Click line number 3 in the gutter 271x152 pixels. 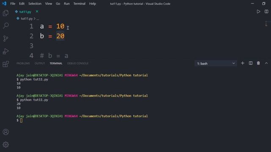pos(31,46)
